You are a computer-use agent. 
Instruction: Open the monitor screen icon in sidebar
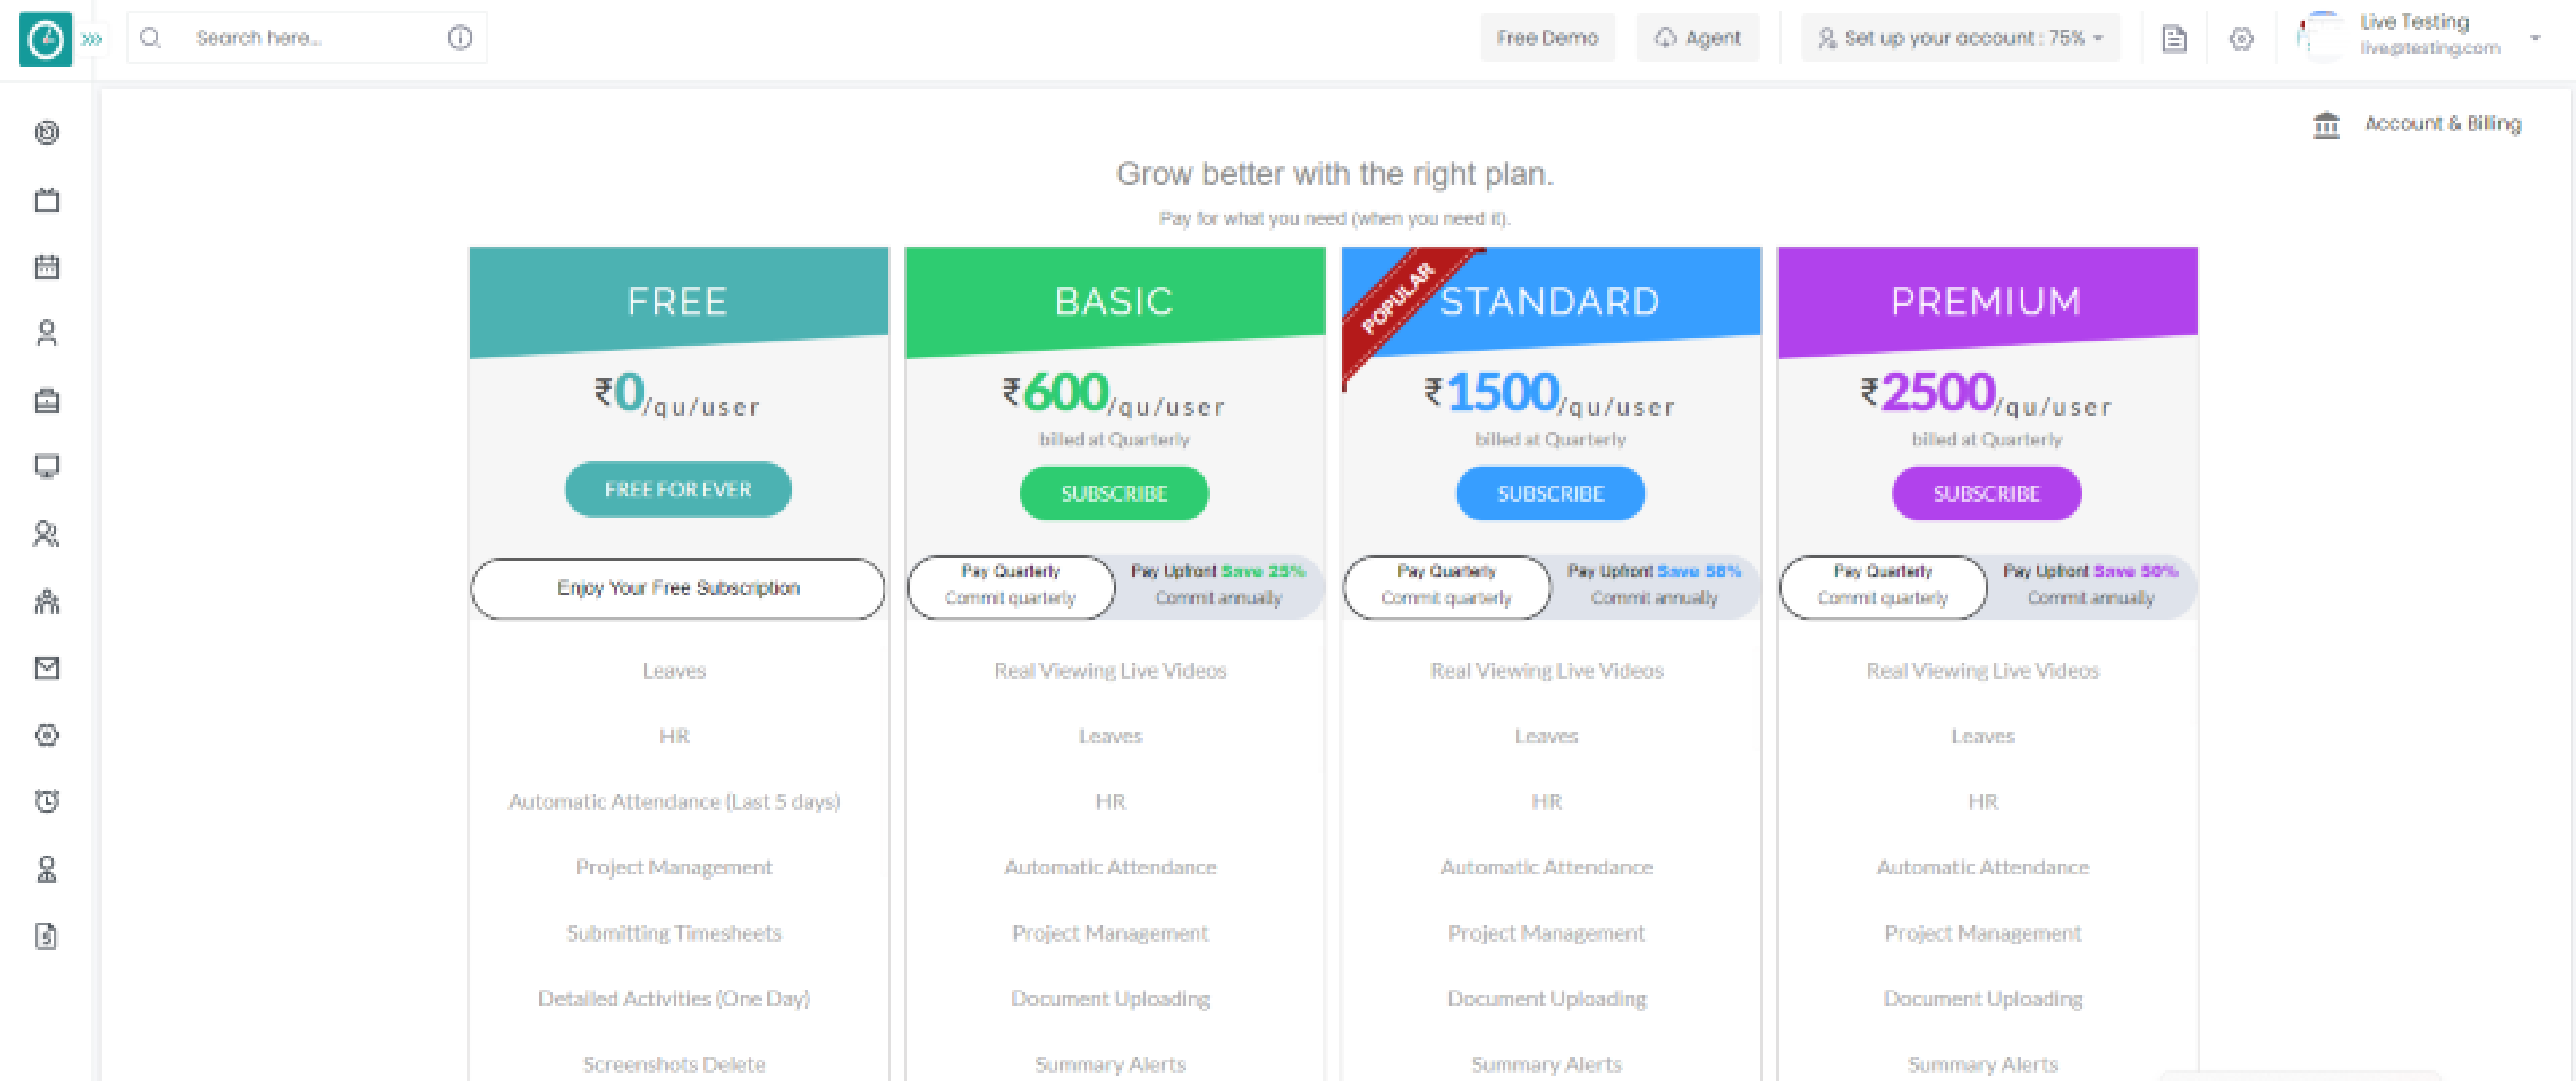46,467
